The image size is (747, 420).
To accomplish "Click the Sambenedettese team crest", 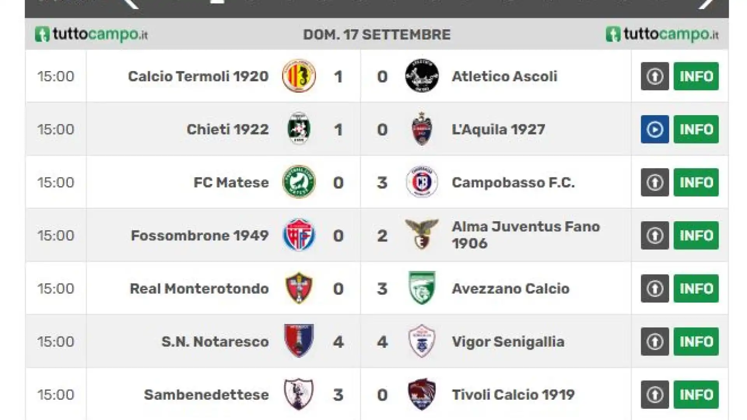I will [x=299, y=394].
